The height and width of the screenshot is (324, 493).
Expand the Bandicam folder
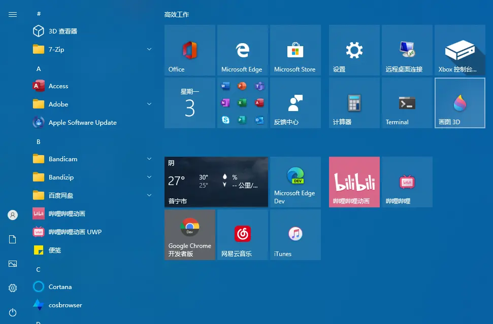coord(93,159)
